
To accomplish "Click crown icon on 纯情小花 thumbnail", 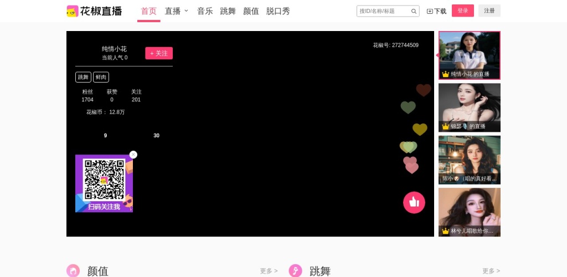I will 446,74.
